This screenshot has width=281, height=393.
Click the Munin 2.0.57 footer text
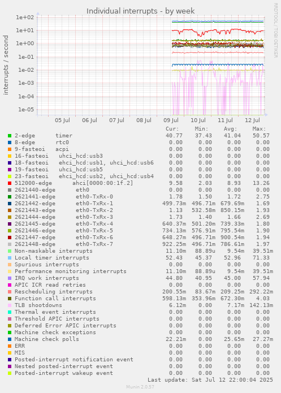140,387
